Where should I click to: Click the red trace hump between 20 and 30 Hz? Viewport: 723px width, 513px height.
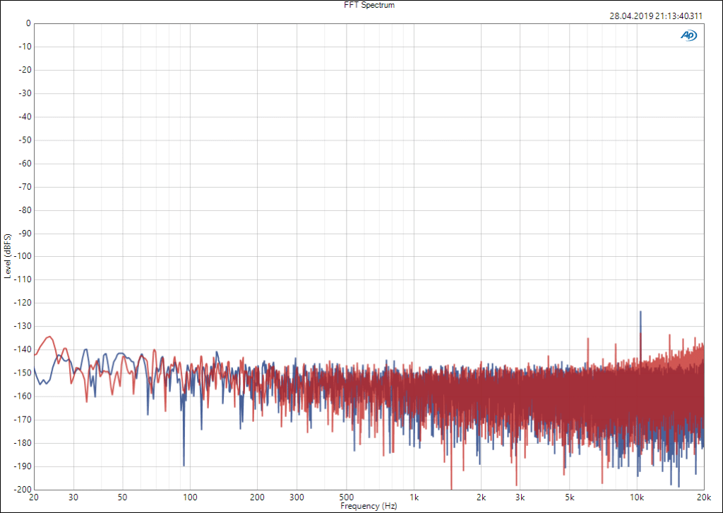point(49,337)
